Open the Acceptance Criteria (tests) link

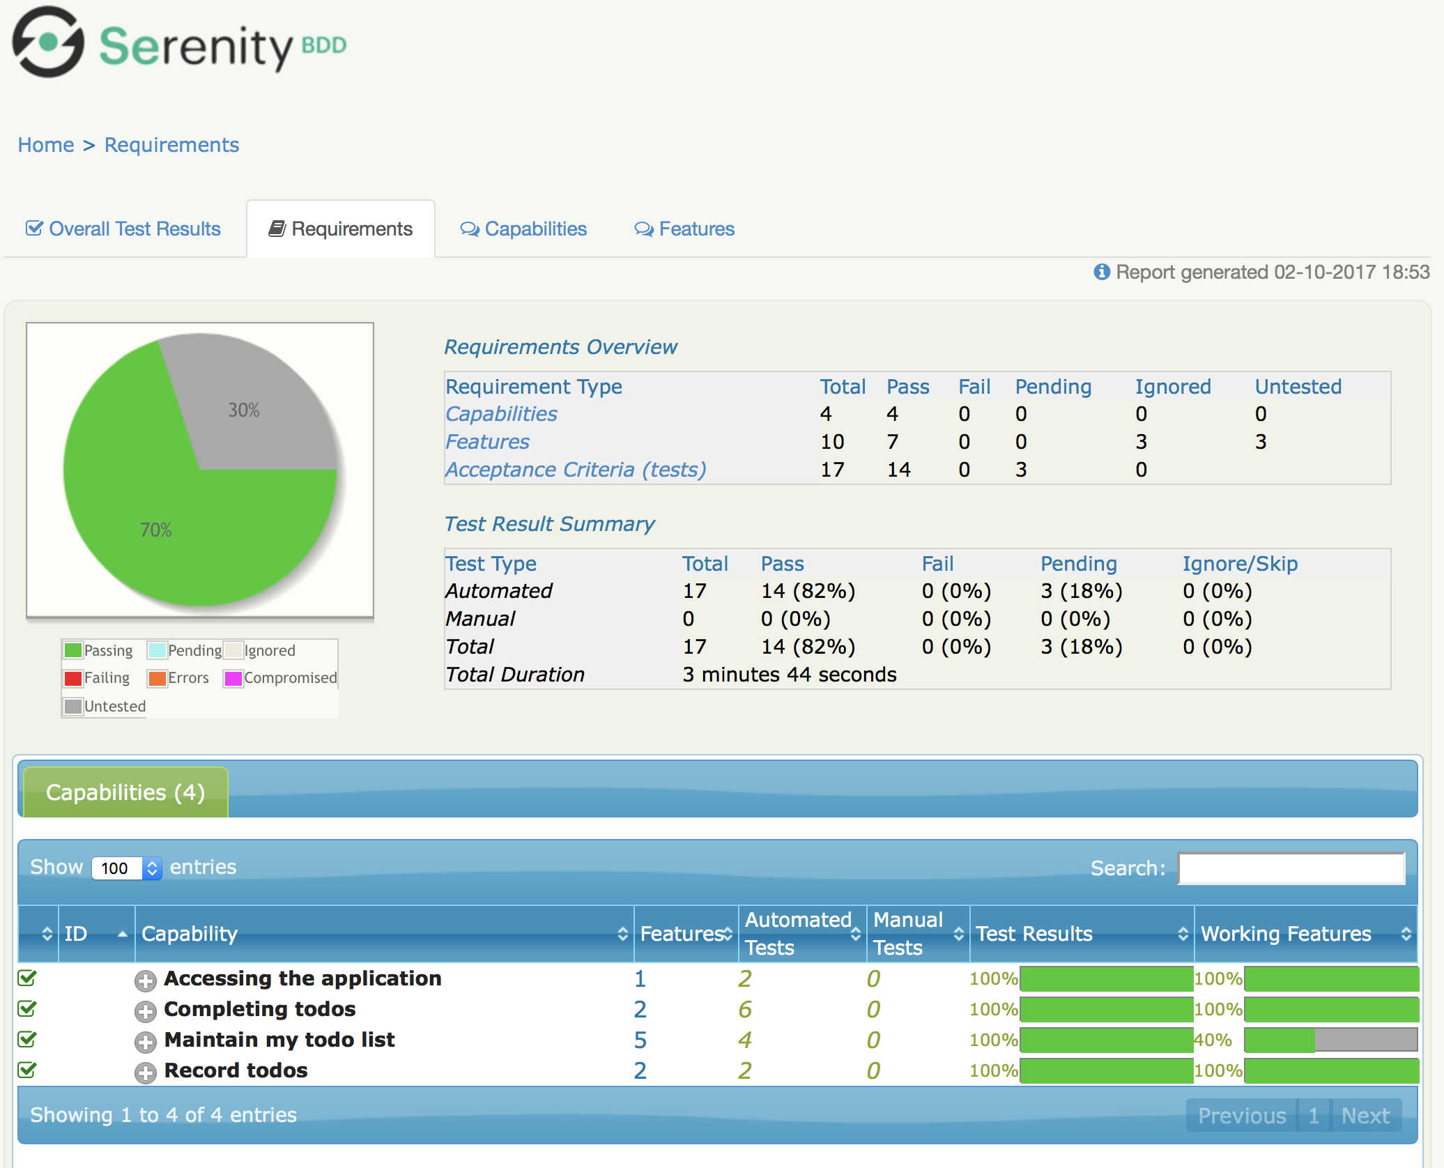pos(576,470)
